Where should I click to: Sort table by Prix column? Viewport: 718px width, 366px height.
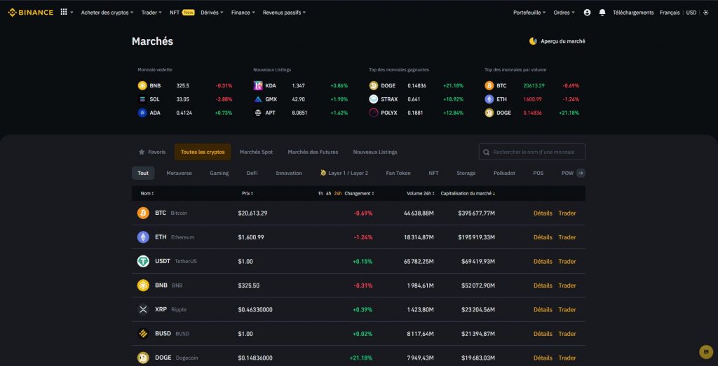click(x=248, y=193)
